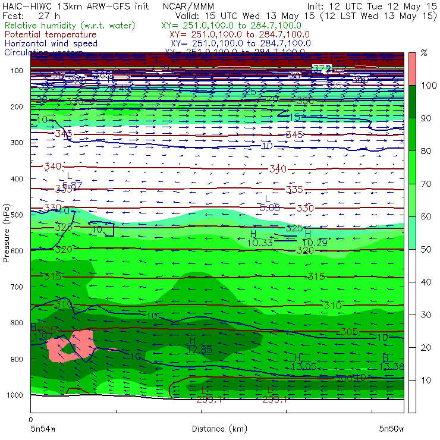Click the '5n54w' start location label
440x440 pixels.
[43, 429]
